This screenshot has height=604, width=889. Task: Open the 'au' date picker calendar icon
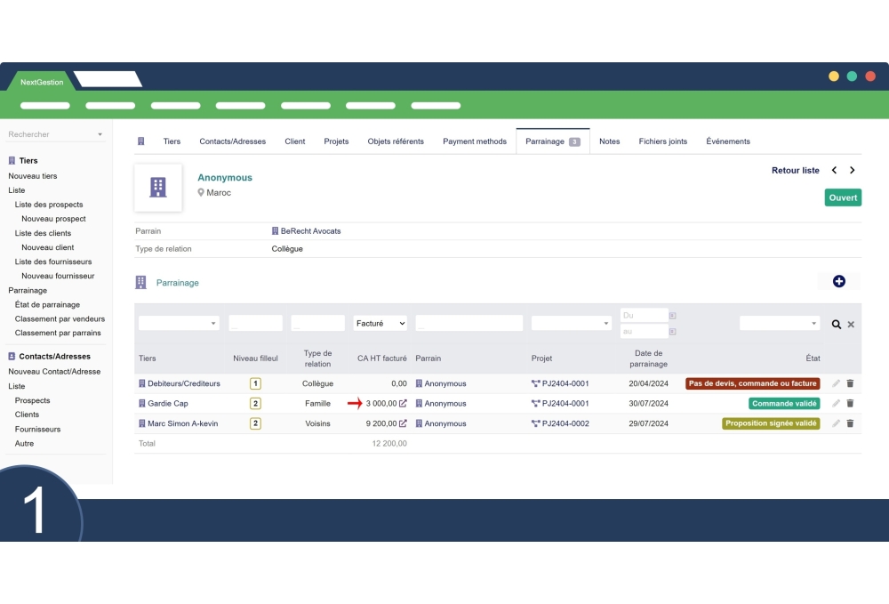(x=673, y=332)
